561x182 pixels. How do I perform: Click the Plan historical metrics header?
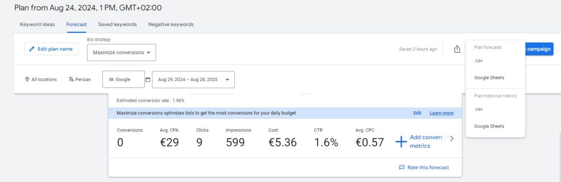click(496, 96)
